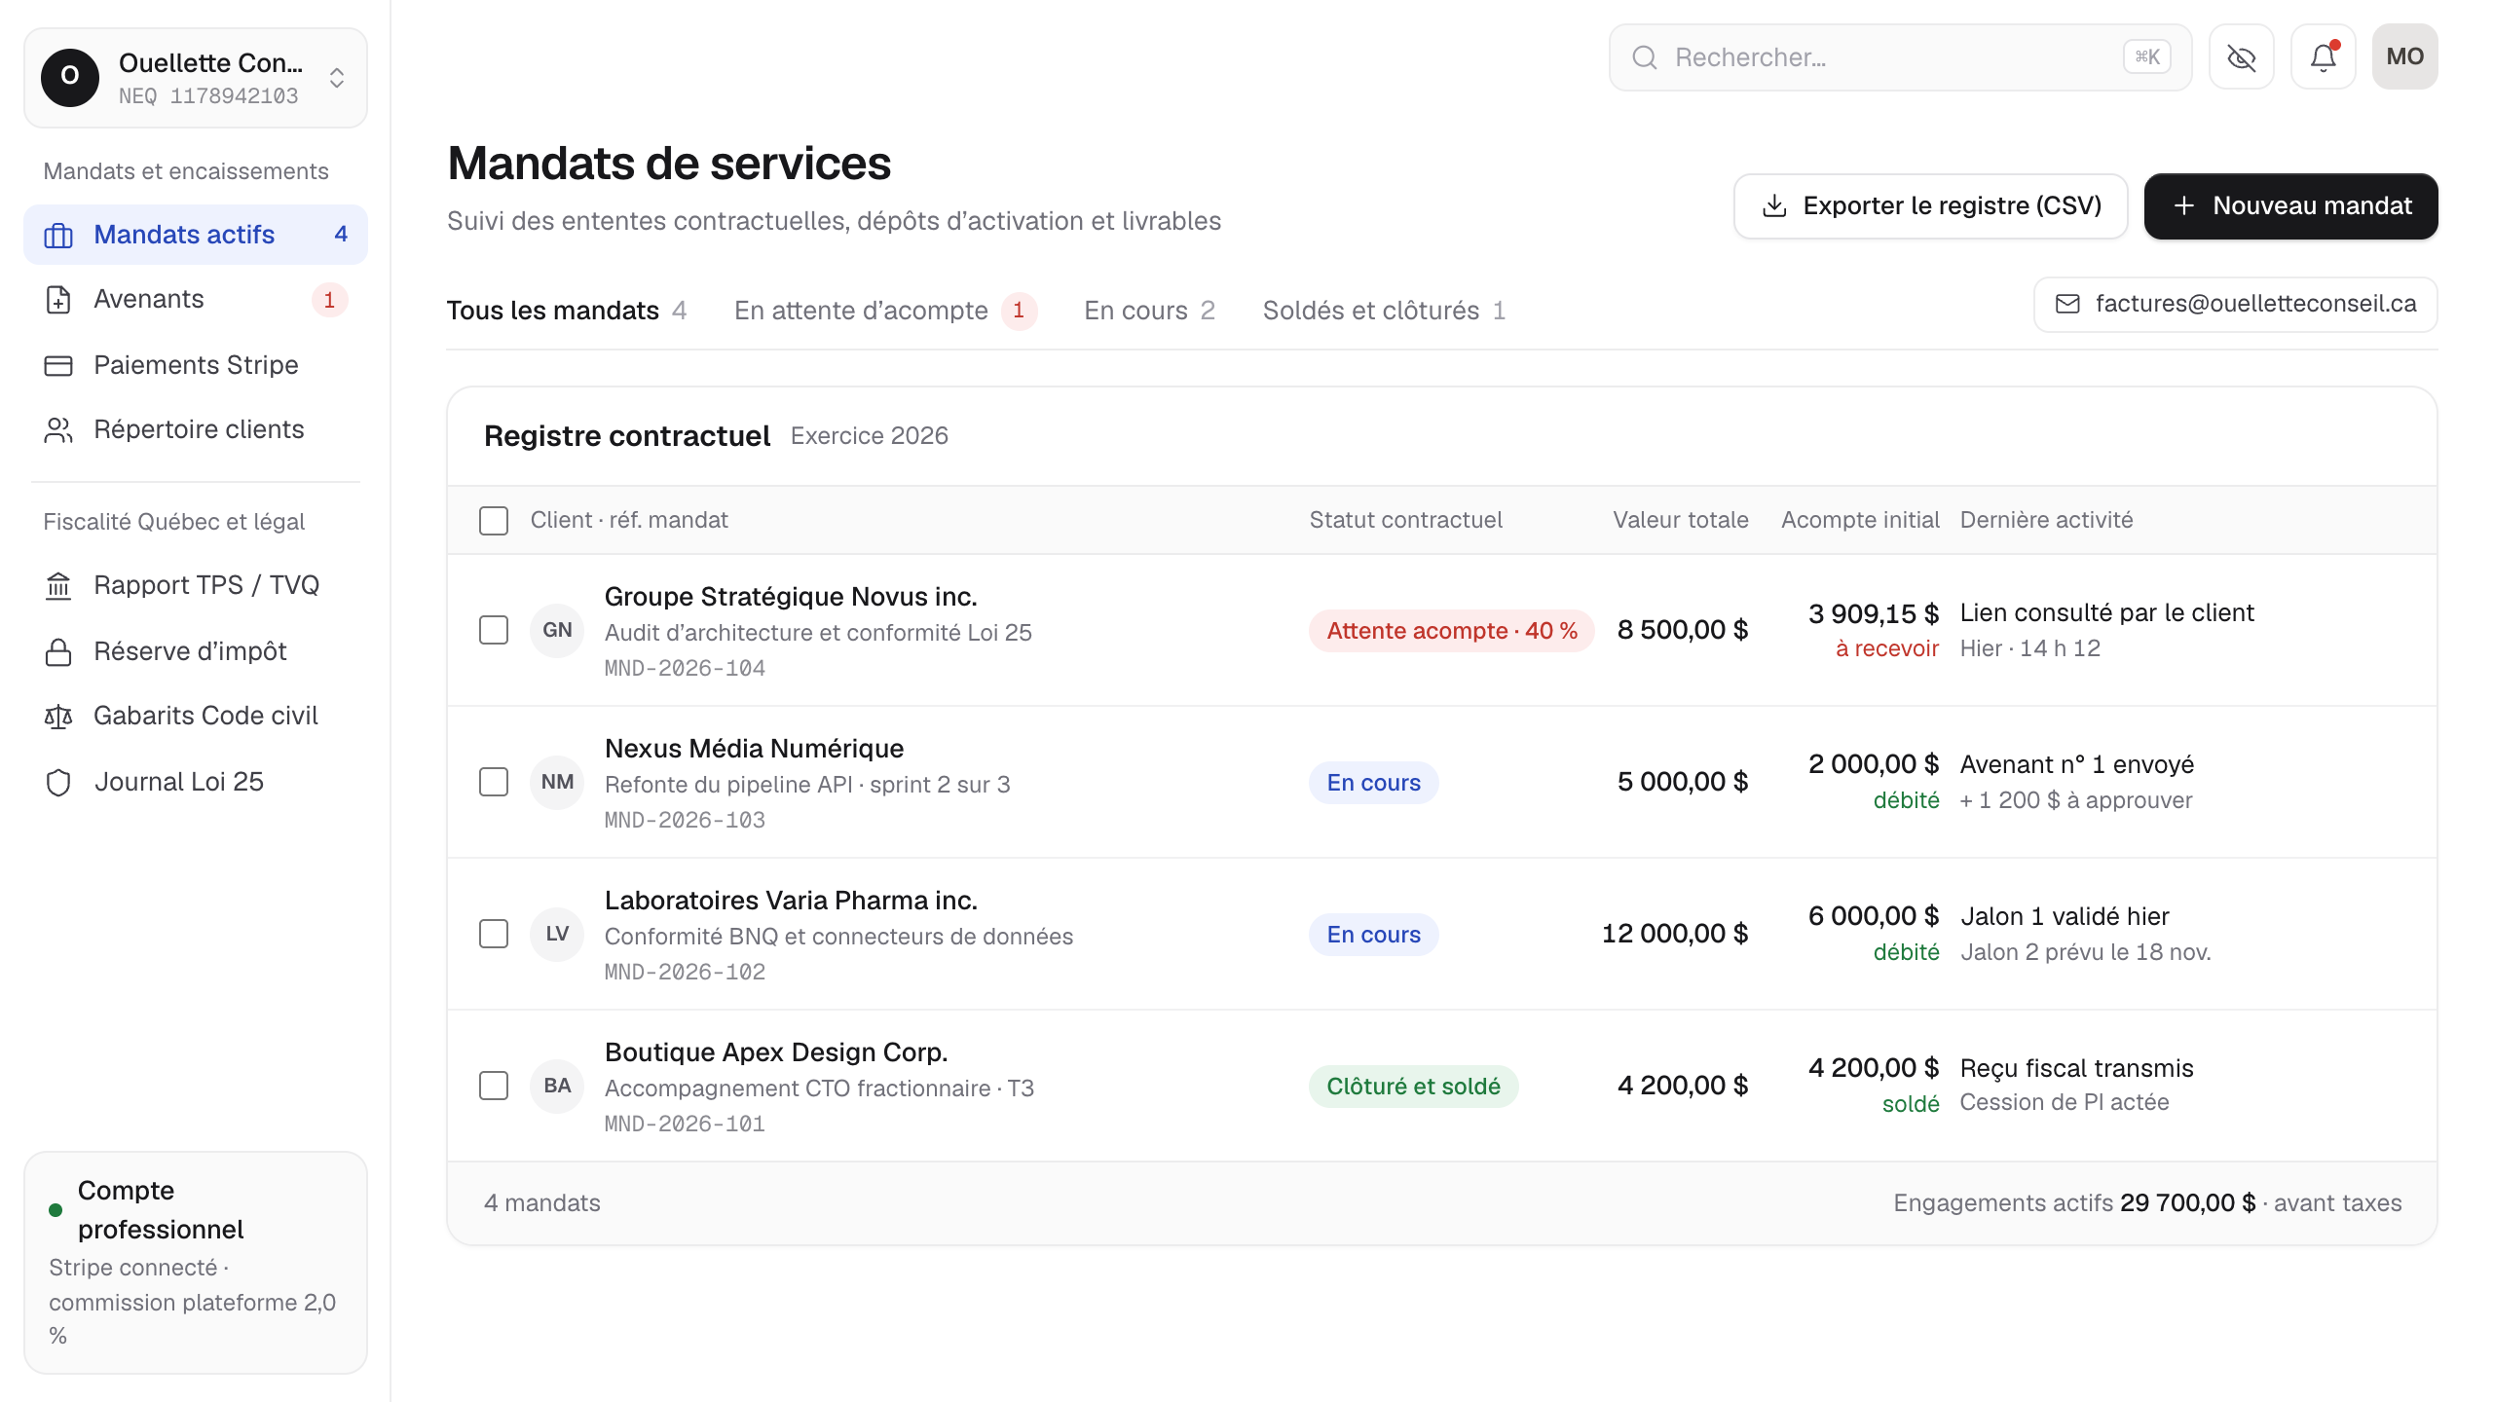Click Exporter le registre (CSV) button
This screenshot has height=1402, width=2493.
[1930, 206]
